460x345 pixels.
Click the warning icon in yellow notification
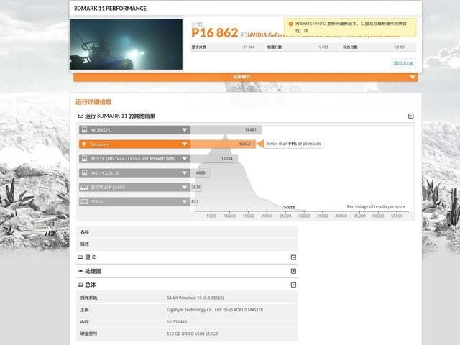click(290, 24)
